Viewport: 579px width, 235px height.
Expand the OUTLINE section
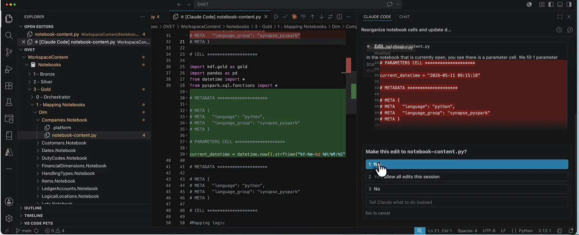click(x=33, y=208)
